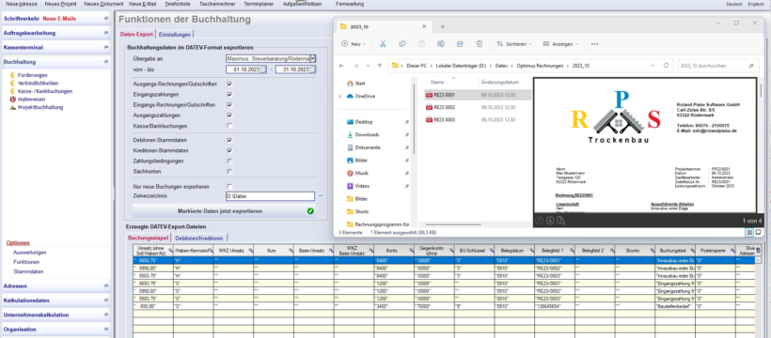This screenshot has width=771, height=338.
Task: Click Markierte Daten jetzt exportieren
Action: point(224,210)
